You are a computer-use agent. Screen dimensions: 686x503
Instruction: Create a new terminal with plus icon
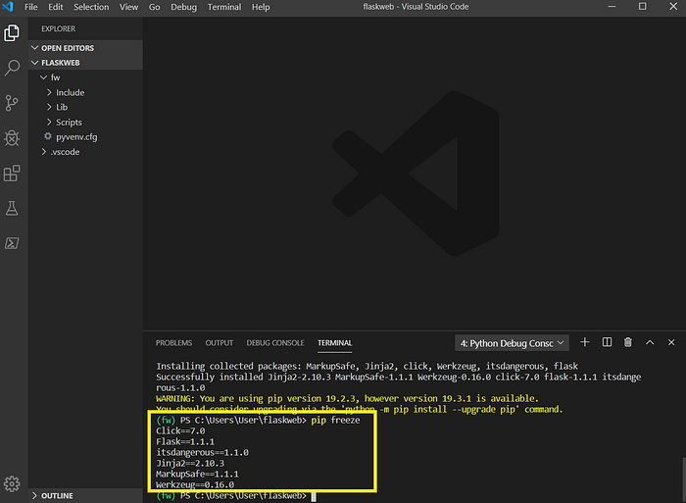click(584, 342)
